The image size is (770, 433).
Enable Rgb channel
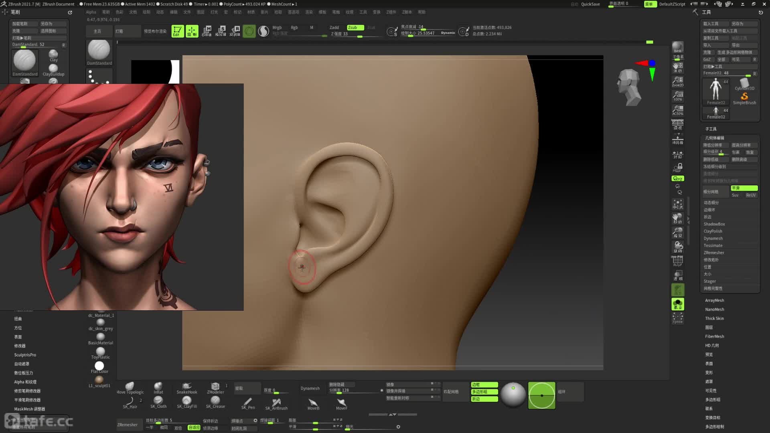pos(294,28)
